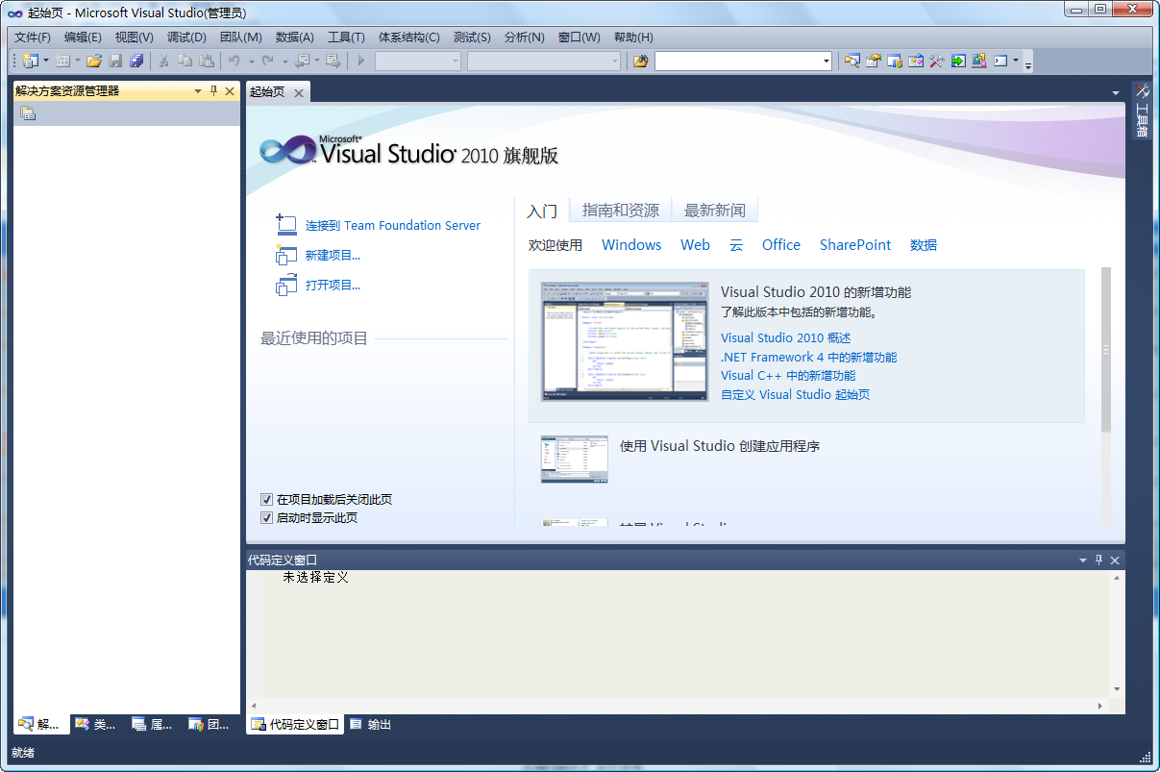Click the Save All toolbar icon
Viewport: 1160px width, 772px height.
pyautogui.click(x=136, y=61)
